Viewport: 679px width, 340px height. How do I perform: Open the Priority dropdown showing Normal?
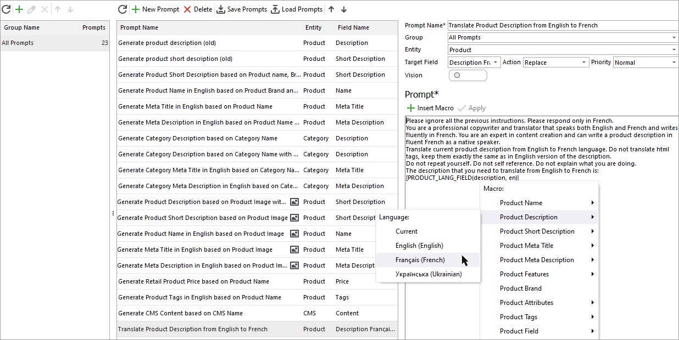[646, 63]
